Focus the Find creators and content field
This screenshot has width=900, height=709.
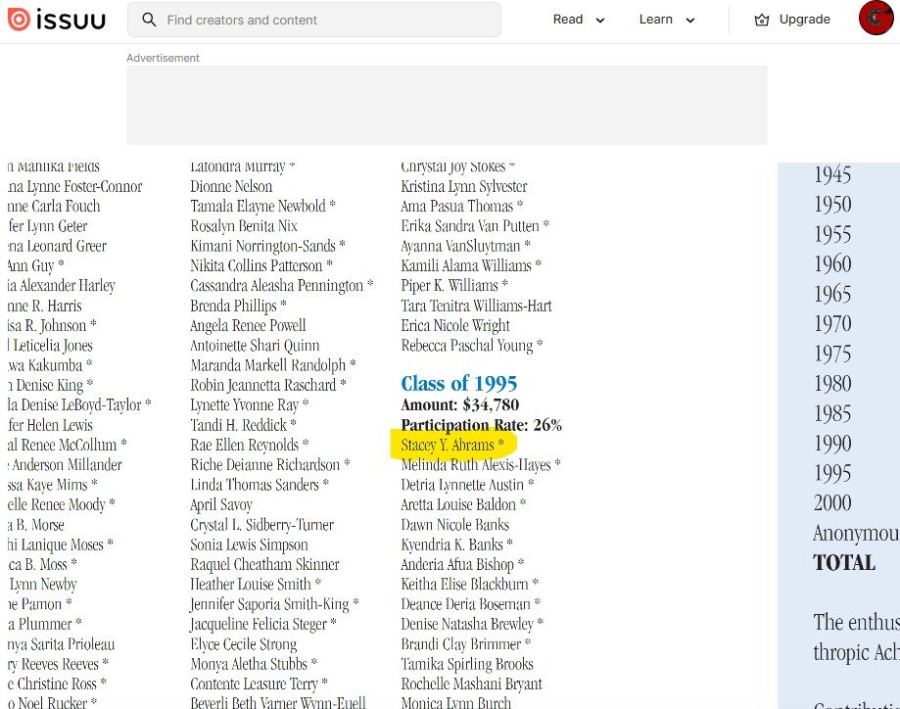coord(323,20)
